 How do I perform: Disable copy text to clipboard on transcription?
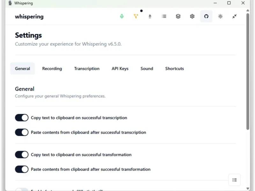[22, 118]
